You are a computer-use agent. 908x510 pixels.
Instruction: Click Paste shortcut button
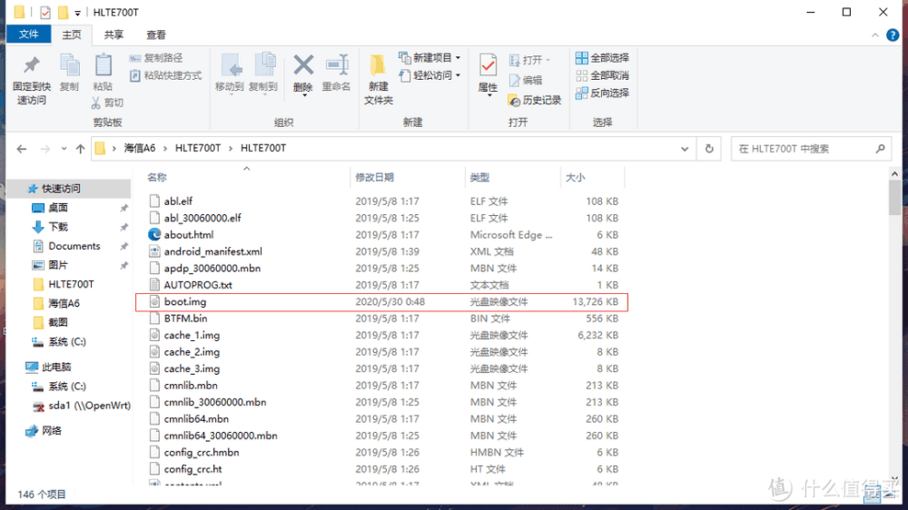pyautogui.click(x=165, y=75)
